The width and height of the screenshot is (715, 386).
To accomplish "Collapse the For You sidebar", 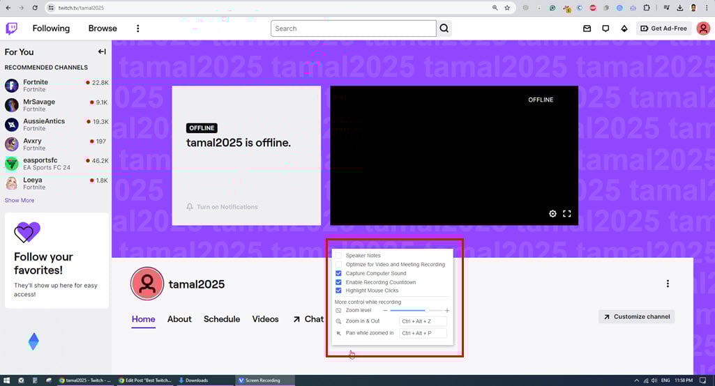I will (102, 52).
